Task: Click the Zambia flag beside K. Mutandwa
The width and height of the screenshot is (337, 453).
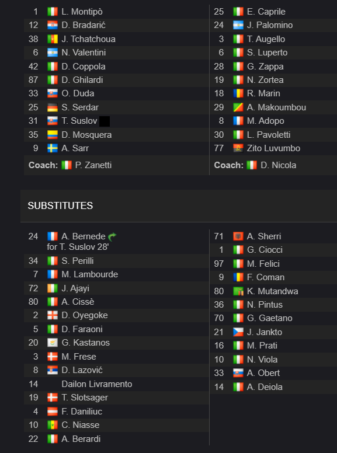Action: pyautogui.click(x=238, y=291)
